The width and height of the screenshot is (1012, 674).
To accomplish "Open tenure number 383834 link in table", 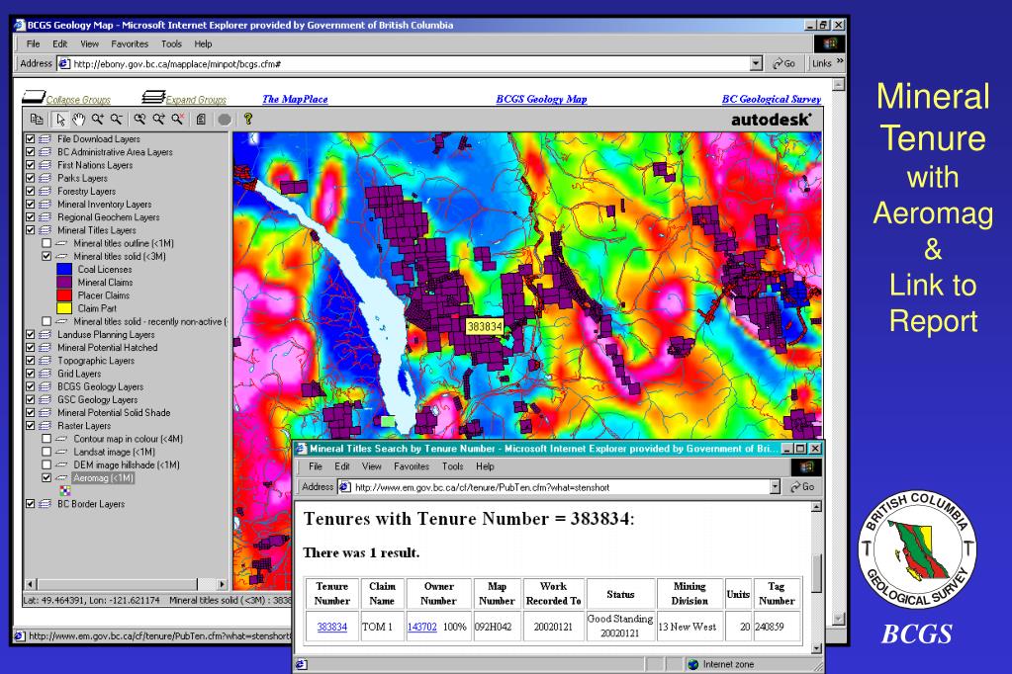I will (331, 627).
